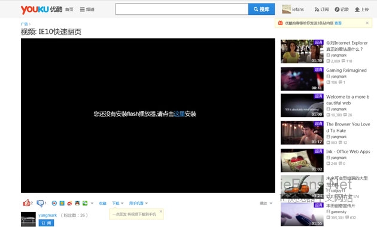The width and height of the screenshot is (377, 227).
Task: Expand the 用手机看 dropdown
Action: (x=138, y=203)
